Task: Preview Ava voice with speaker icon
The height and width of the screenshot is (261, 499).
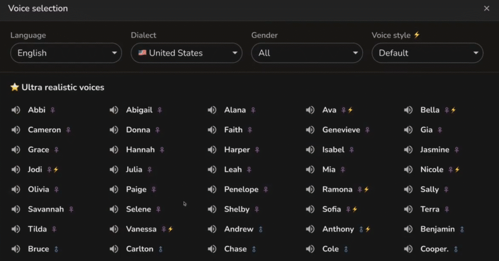Action: click(310, 110)
